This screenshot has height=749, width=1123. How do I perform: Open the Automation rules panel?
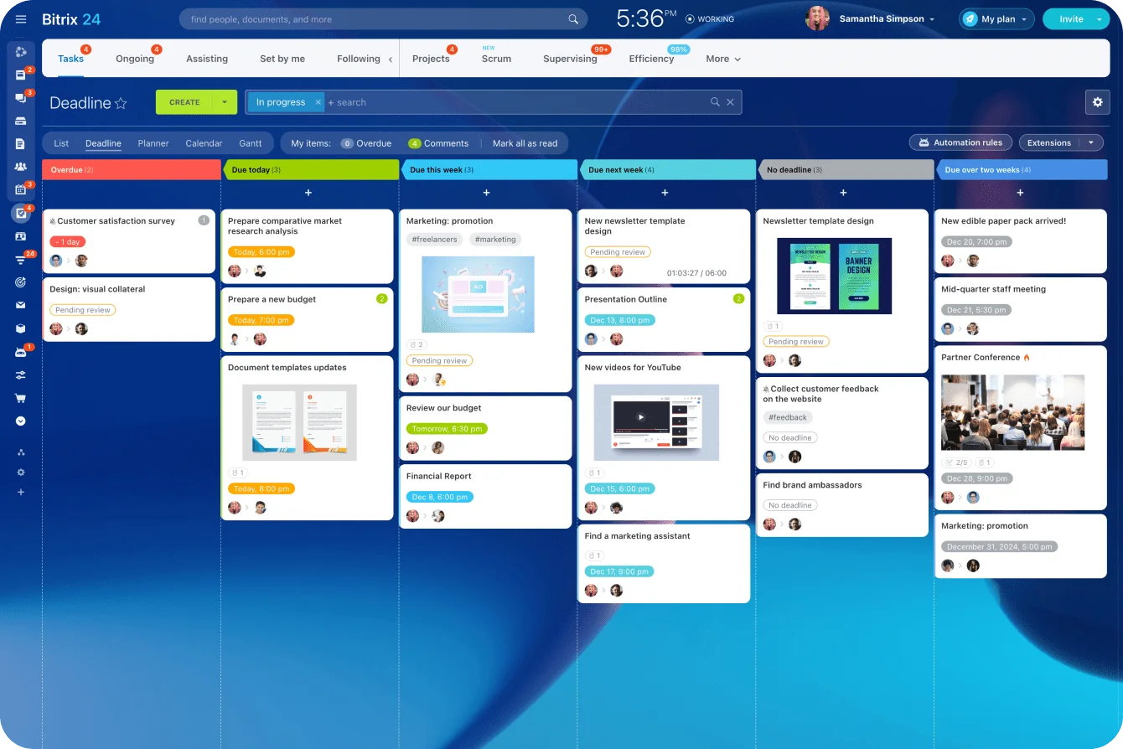(x=960, y=142)
